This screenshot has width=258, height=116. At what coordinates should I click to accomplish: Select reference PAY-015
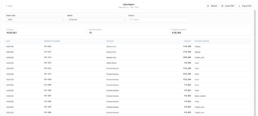pyautogui.click(x=48, y=52)
